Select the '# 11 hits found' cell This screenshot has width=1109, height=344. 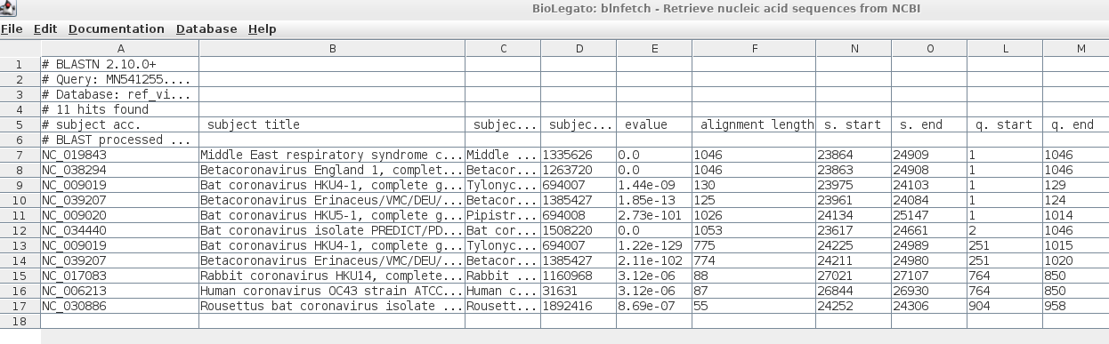coord(120,110)
